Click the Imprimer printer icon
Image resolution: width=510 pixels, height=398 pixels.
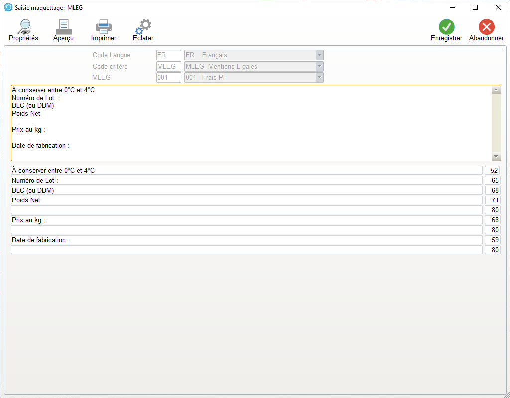pos(104,27)
